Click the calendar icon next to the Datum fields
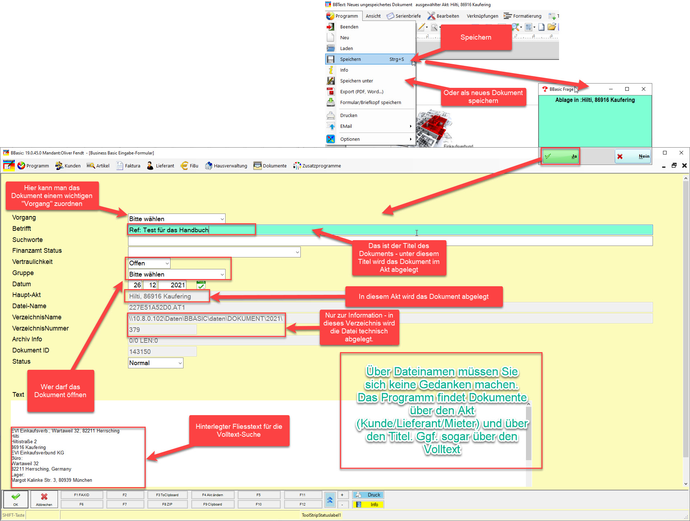This screenshot has width=690, height=521. pos(201,285)
